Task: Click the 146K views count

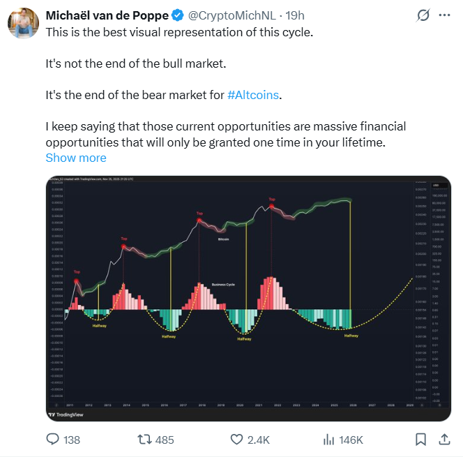Action: click(x=350, y=440)
